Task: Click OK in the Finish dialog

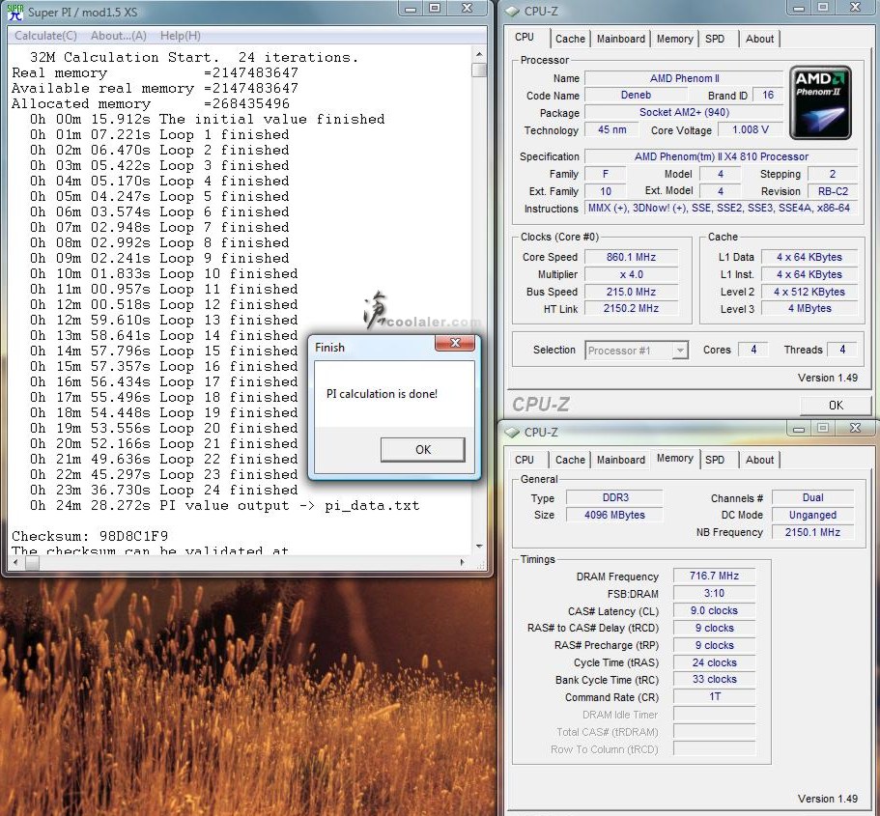Action: pyautogui.click(x=422, y=450)
